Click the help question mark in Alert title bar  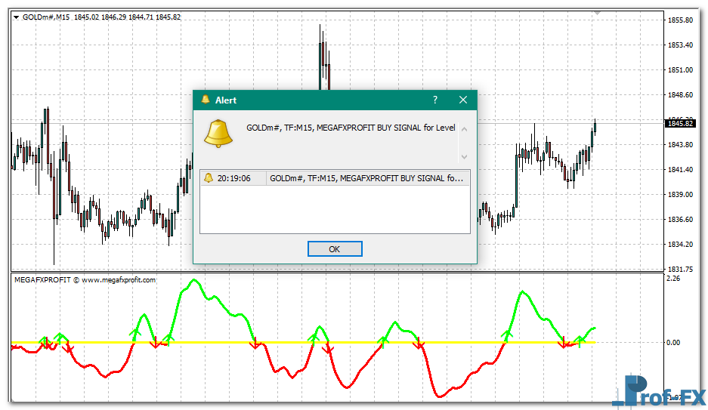(x=434, y=100)
